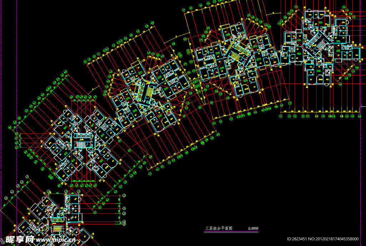Screen dimensions: 366x246
Task: Click the yellow staircase in bottom-left partial building
Action: 57,228
